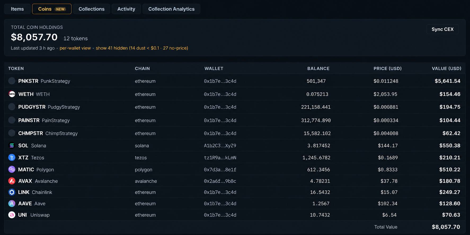
Task: Select the PUDGYSTR PudgyStrategy token name
Action: pyautogui.click(x=49, y=107)
